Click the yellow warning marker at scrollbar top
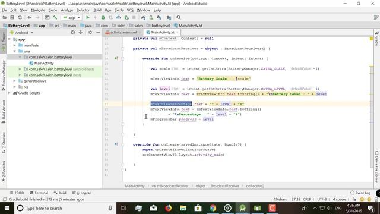380x214 pixels. click(x=371, y=39)
